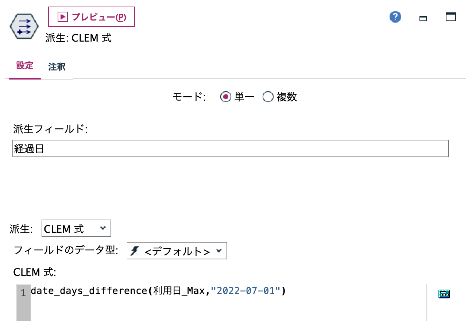The height and width of the screenshot is (321, 472).
Task: Open the expression builder calculator icon
Action: pos(444,293)
